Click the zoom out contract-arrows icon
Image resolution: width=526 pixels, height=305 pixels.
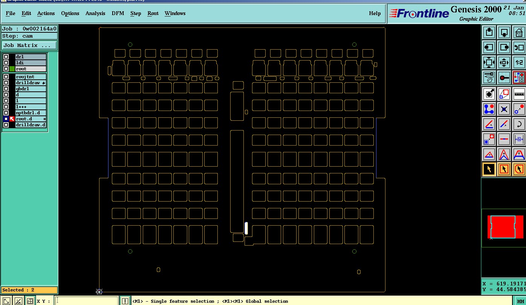point(504,62)
